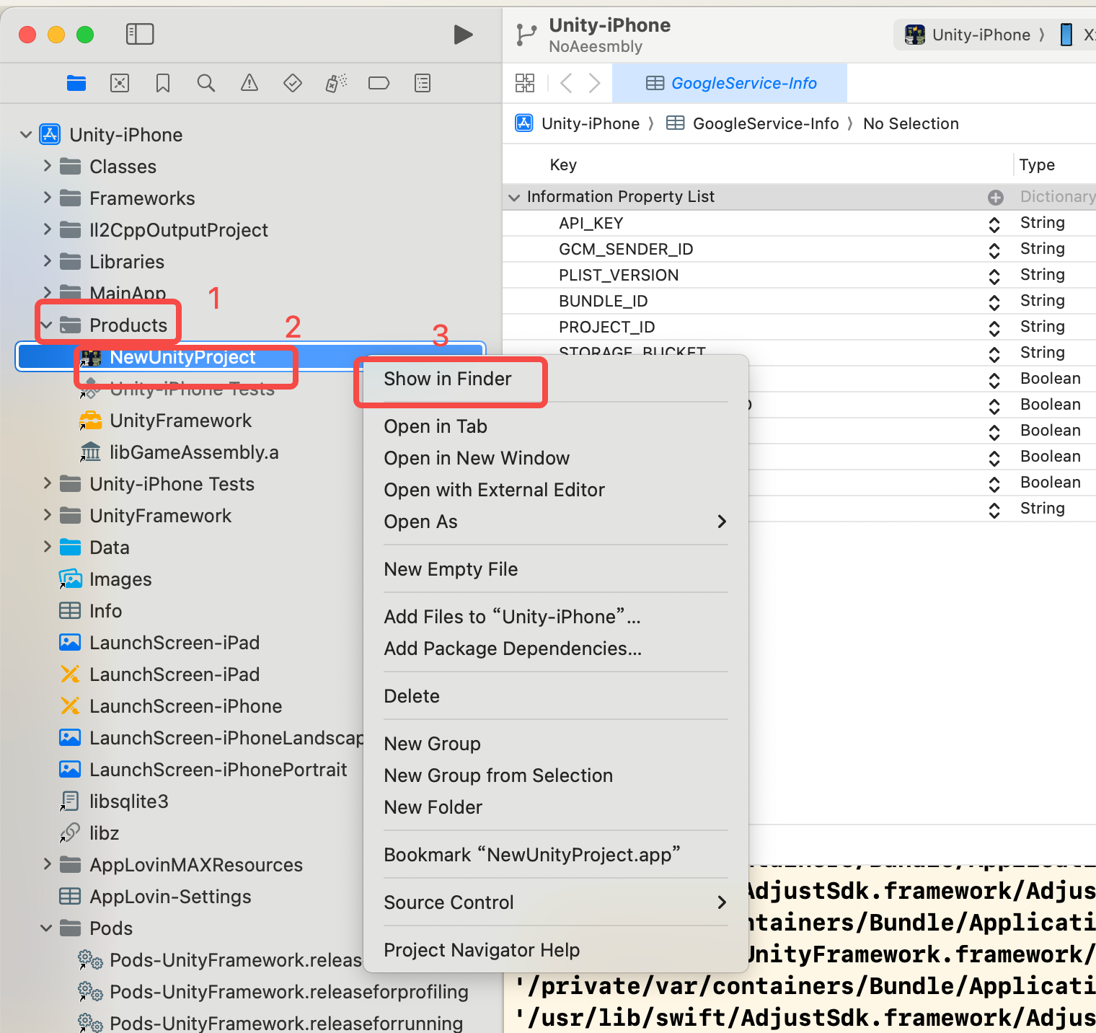Open the Project navigator folder icon

click(76, 84)
